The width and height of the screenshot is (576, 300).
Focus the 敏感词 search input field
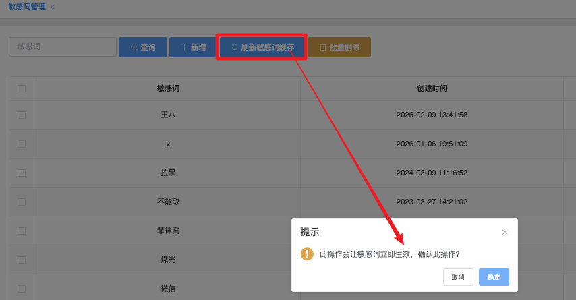pyautogui.click(x=63, y=47)
